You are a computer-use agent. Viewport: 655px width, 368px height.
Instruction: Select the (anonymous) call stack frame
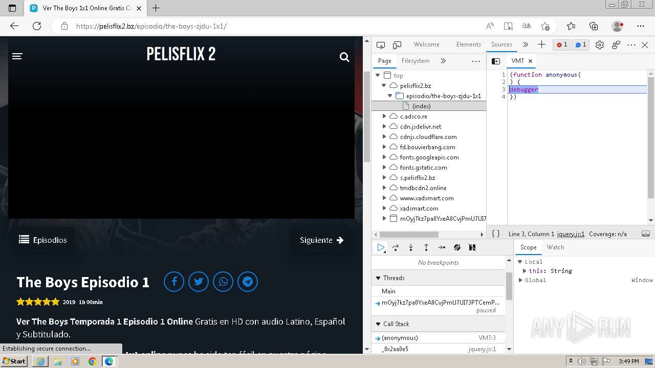439,337
